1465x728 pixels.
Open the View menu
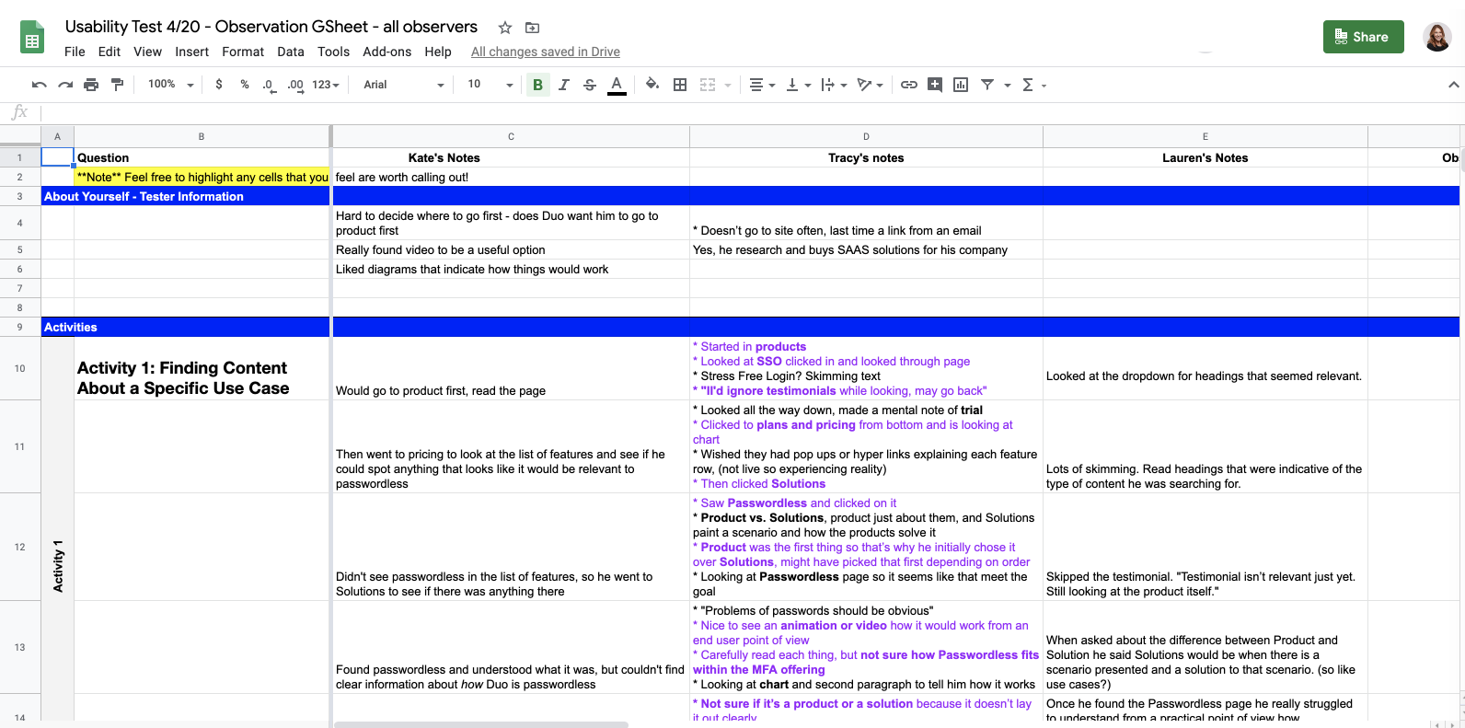tap(147, 52)
